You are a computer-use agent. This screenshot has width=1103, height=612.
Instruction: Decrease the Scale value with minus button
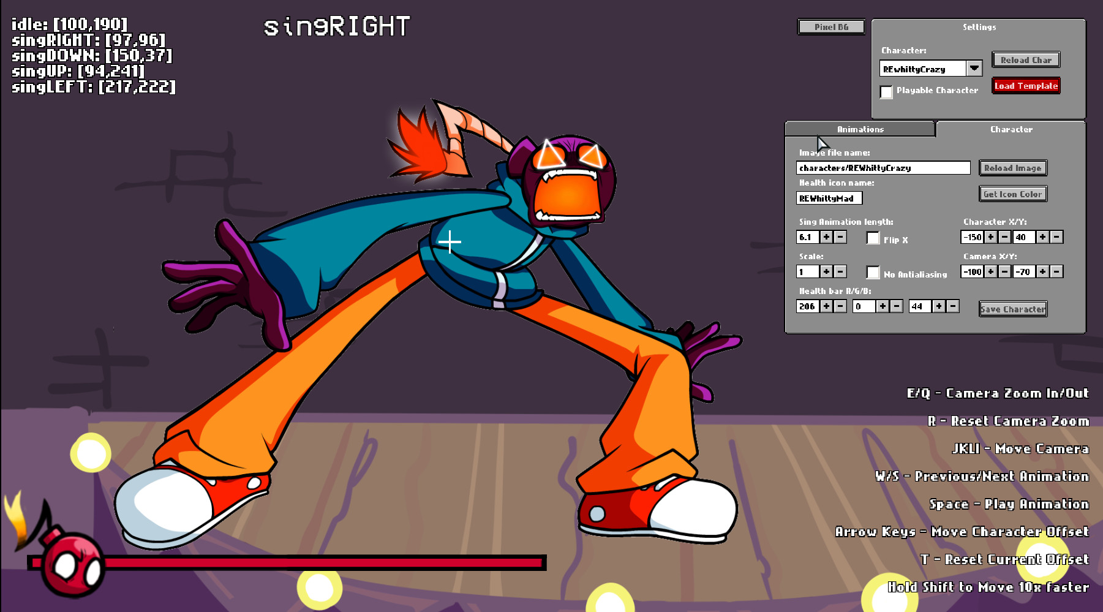(839, 271)
